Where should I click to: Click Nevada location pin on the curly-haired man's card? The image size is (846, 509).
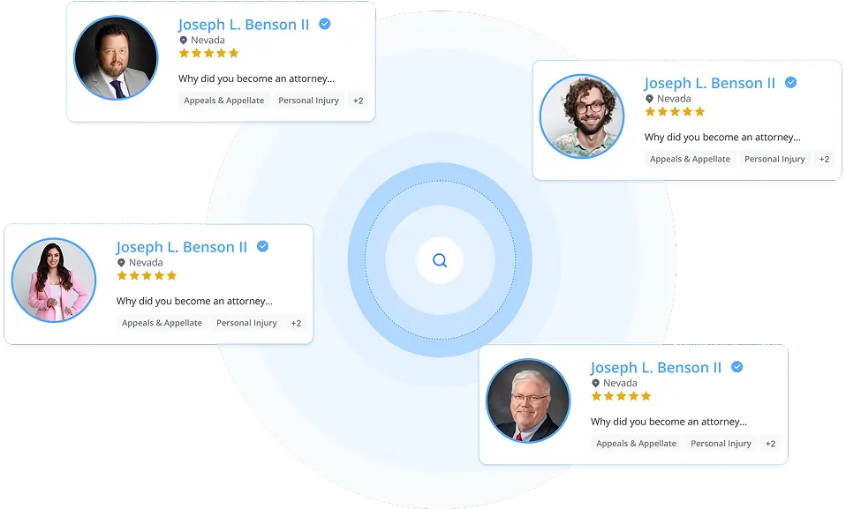pos(650,99)
